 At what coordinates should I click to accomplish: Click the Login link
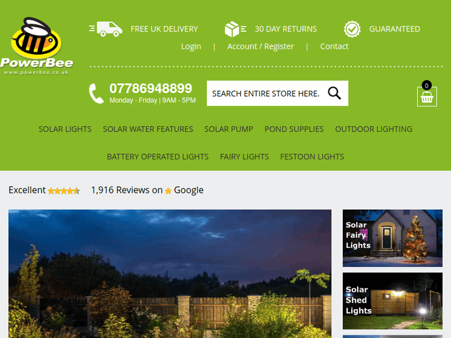(x=191, y=46)
